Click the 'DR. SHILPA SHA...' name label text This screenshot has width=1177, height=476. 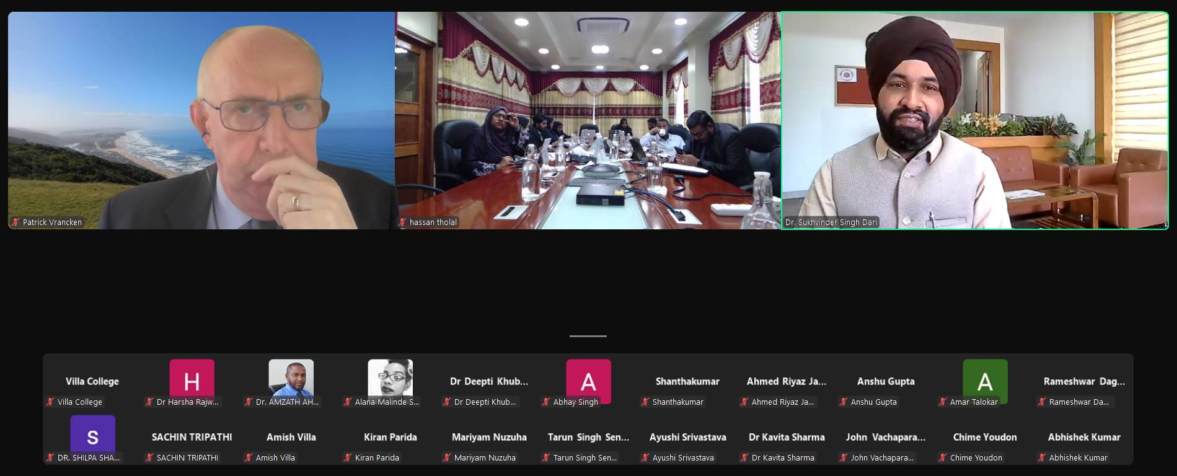click(89, 457)
